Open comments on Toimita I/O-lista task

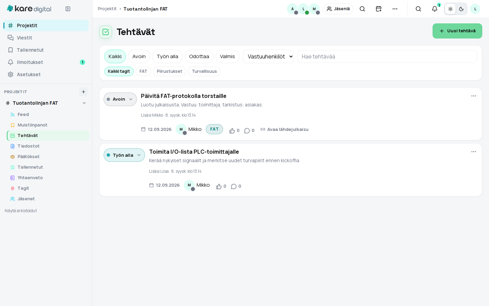point(236,186)
